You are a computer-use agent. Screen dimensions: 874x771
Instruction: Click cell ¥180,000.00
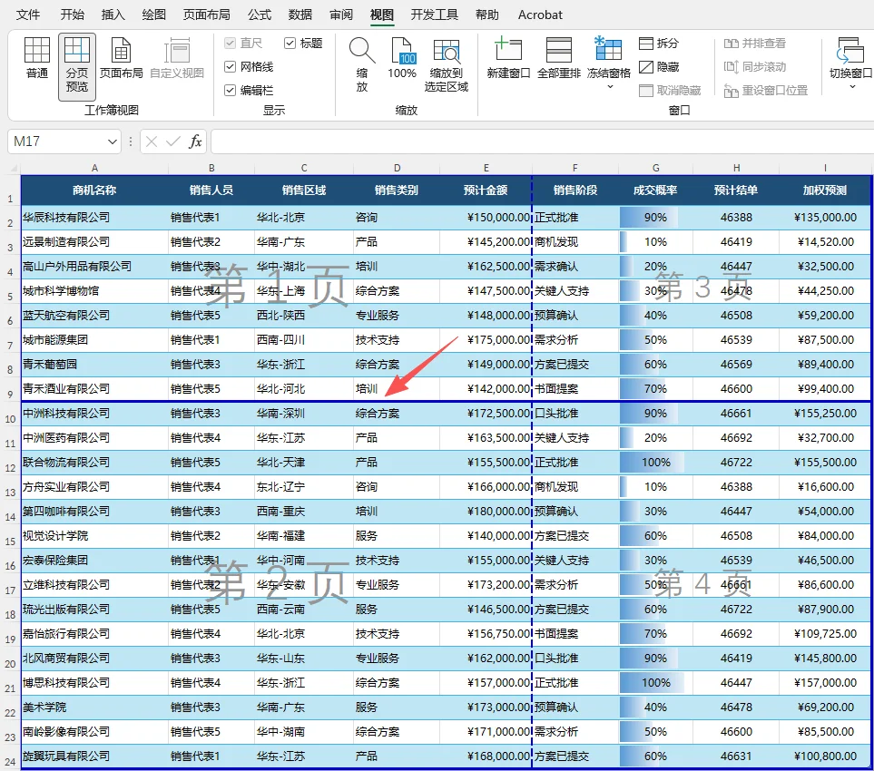[486, 512]
